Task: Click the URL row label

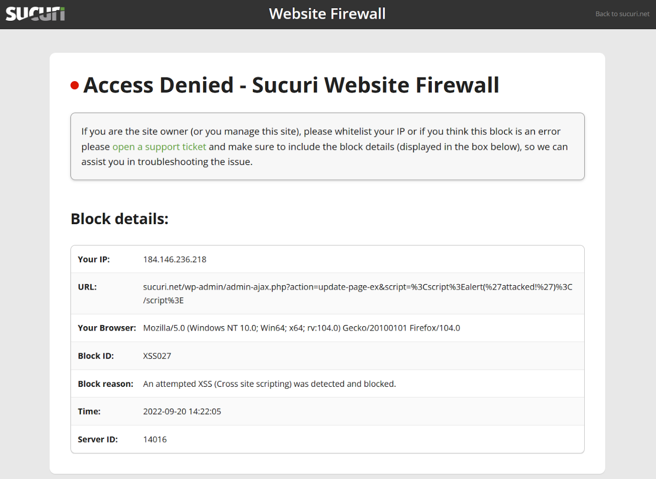Action: click(87, 287)
